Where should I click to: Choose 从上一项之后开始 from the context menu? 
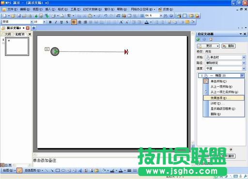click(224, 92)
